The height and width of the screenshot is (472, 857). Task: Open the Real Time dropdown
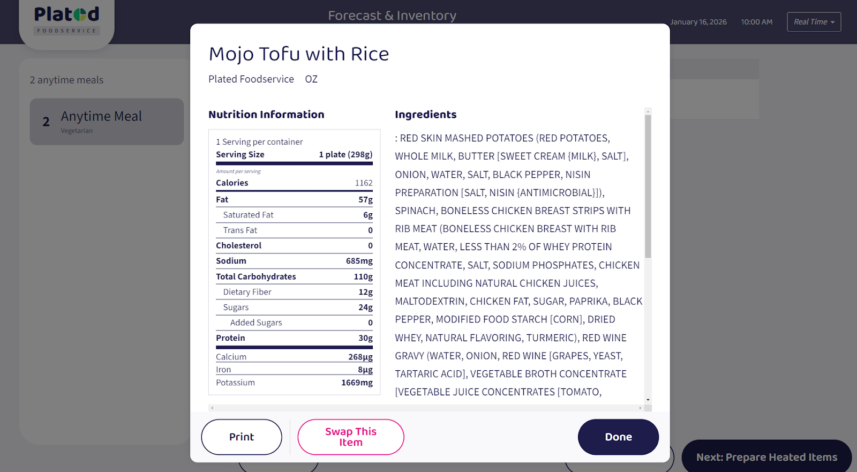pyautogui.click(x=814, y=22)
